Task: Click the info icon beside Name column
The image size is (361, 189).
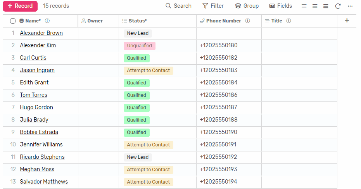Action: pyautogui.click(x=47, y=21)
